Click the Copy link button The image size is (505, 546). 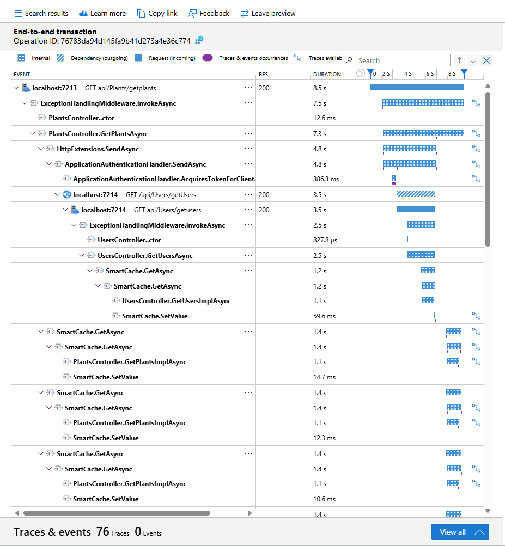(x=157, y=14)
